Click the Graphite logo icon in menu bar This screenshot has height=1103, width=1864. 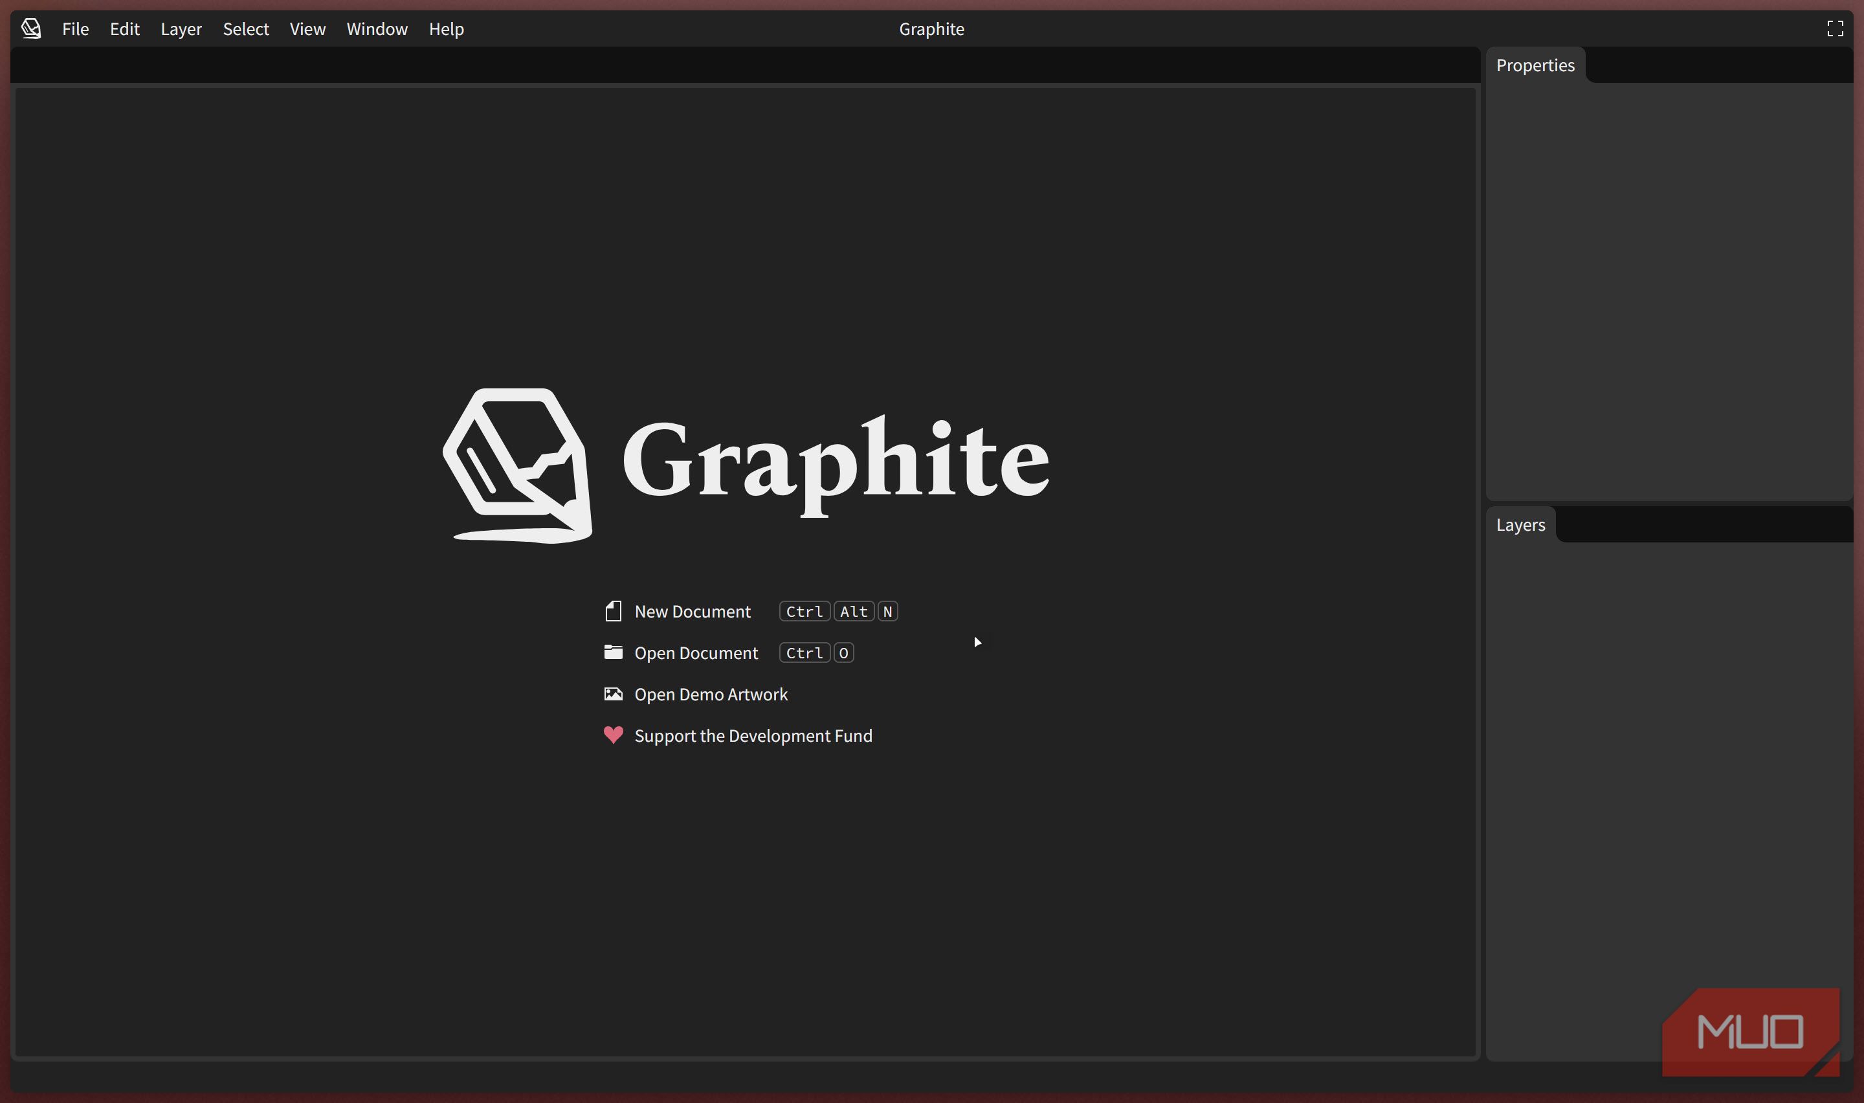(31, 29)
